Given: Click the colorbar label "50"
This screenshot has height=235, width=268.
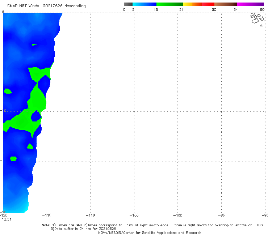Looking at the screenshot, I should tap(214, 10).
